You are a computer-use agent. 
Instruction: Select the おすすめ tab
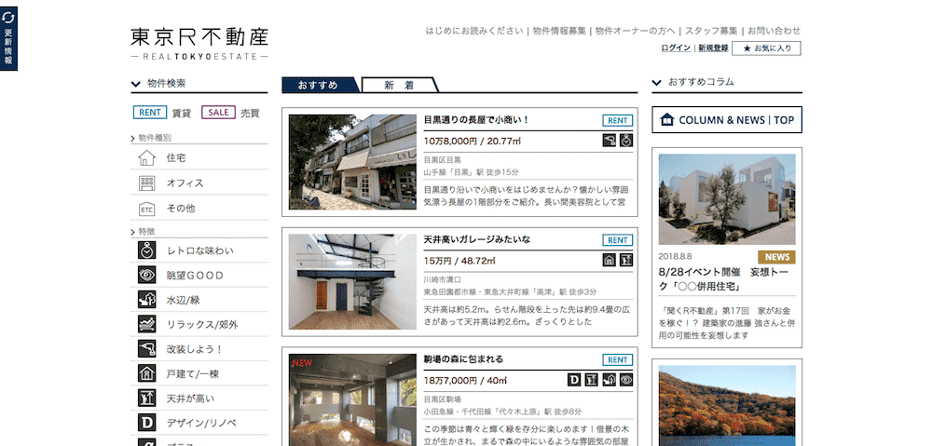click(319, 86)
